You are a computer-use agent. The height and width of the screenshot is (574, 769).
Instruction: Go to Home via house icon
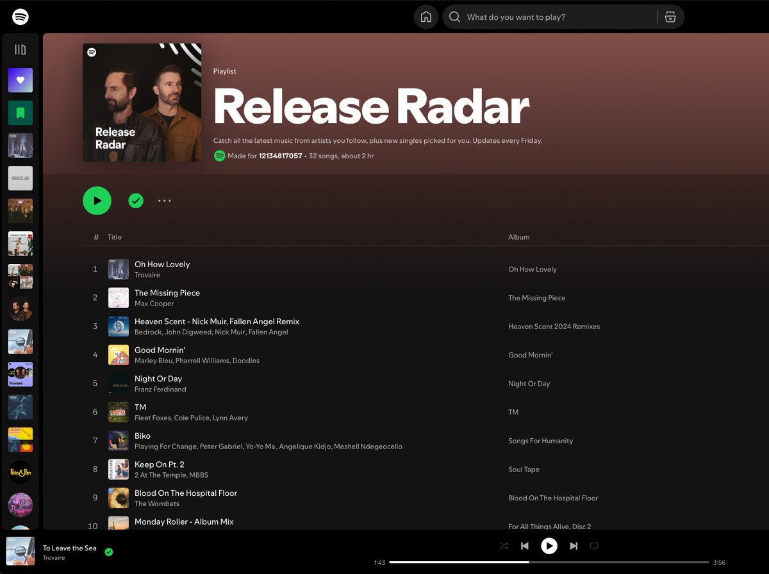point(426,17)
